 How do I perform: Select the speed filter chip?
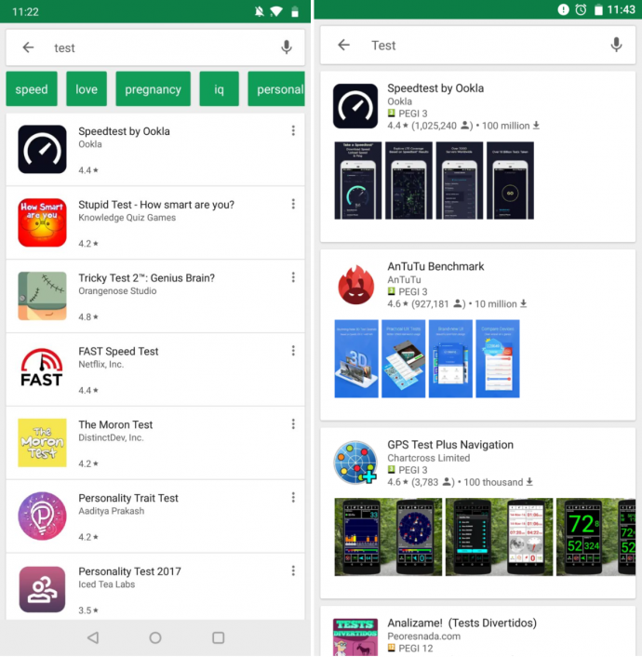pos(32,88)
